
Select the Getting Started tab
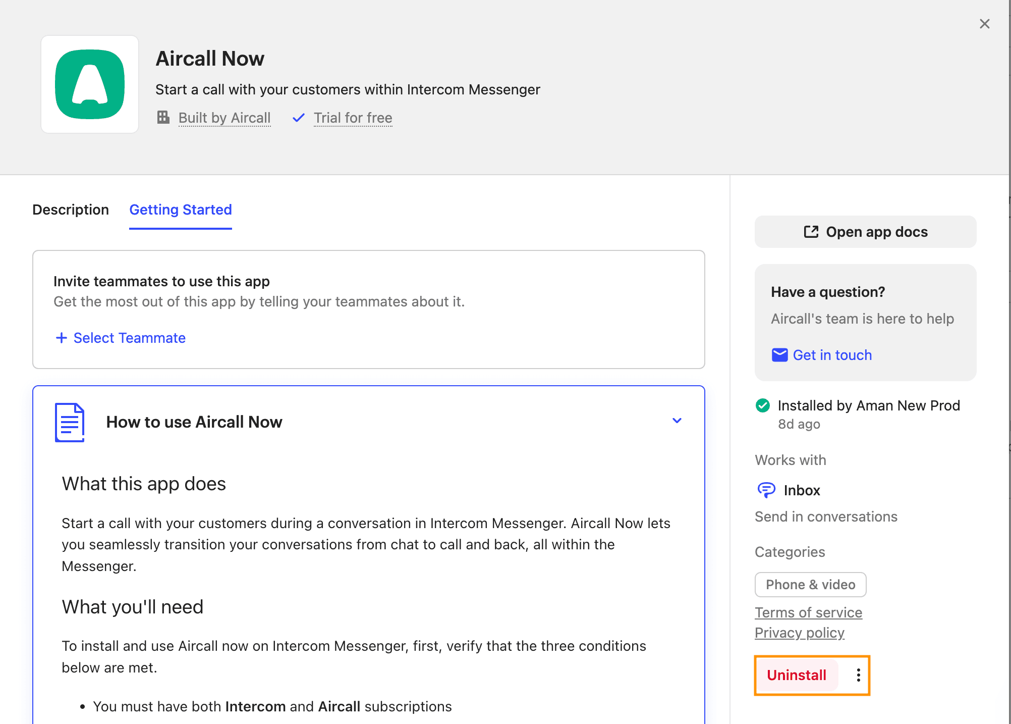tap(181, 210)
